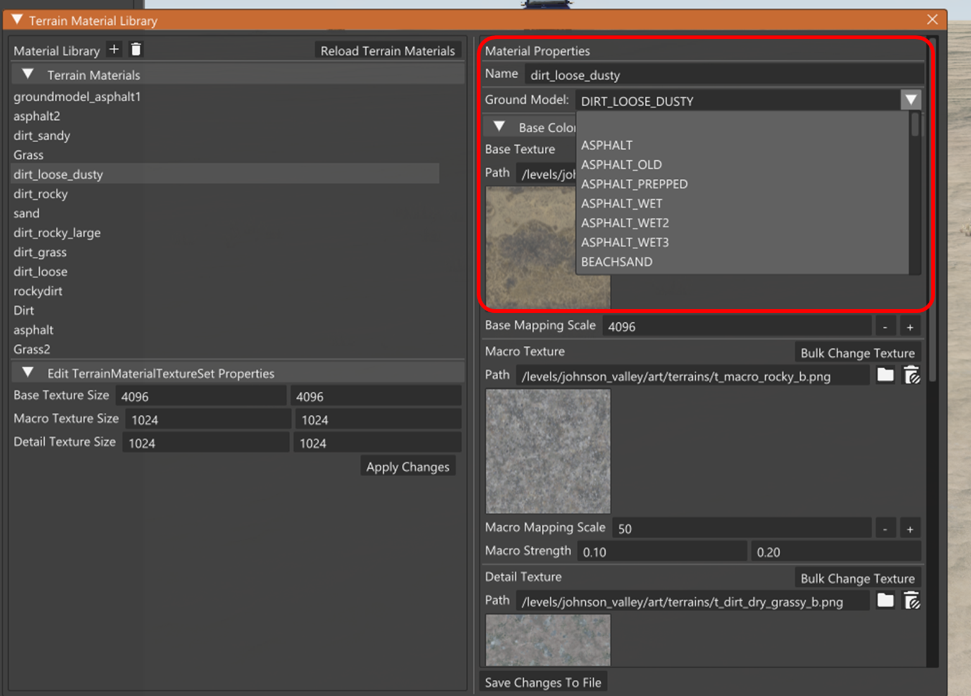Edit Base Texture Size second field
The height and width of the screenshot is (696, 971).
coord(376,396)
